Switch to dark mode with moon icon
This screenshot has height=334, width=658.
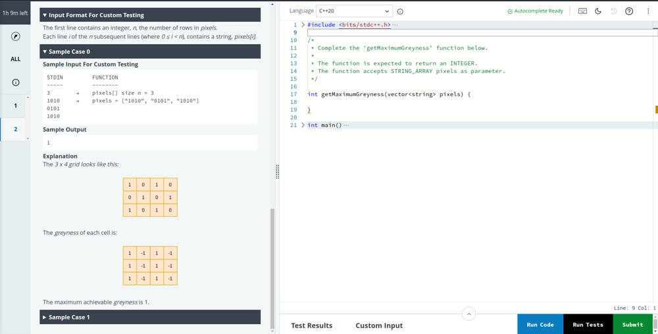pos(598,11)
